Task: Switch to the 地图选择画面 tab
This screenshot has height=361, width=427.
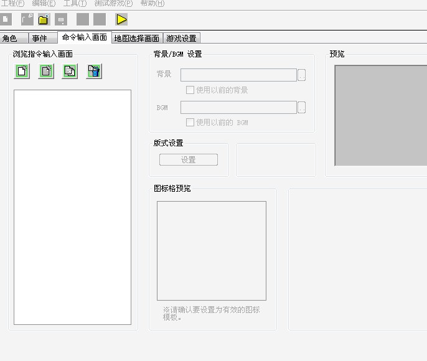Action: coord(137,38)
